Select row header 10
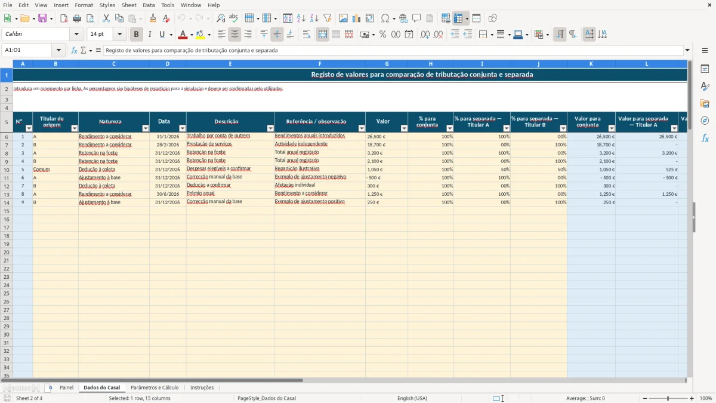 [7, 170]
